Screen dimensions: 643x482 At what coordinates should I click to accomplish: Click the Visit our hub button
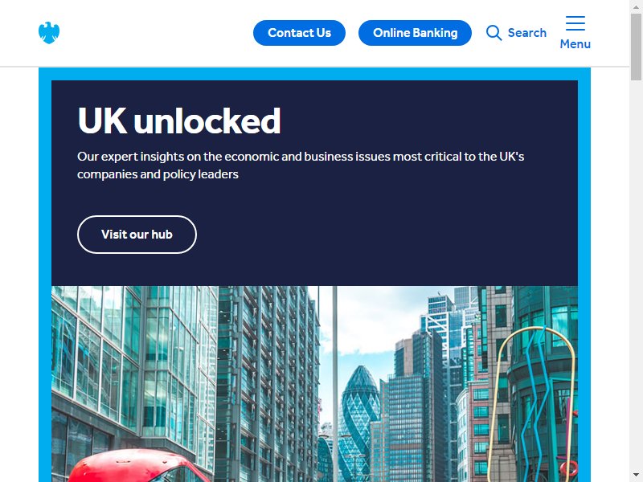137,235
